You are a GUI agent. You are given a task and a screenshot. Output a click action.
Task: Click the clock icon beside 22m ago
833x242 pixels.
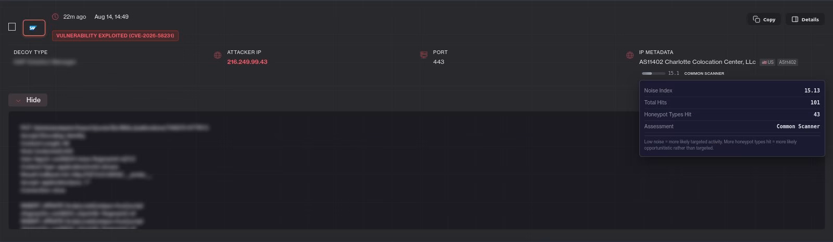(55, 17)
